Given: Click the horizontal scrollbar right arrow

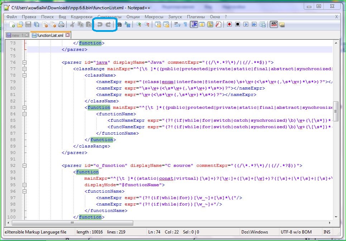Looking at the screenshot, I should click(x=330, y=223).
